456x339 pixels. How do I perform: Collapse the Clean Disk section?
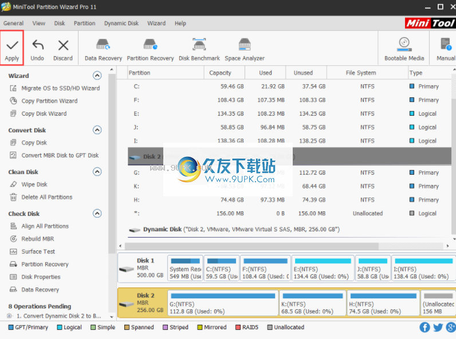point(97,172)
